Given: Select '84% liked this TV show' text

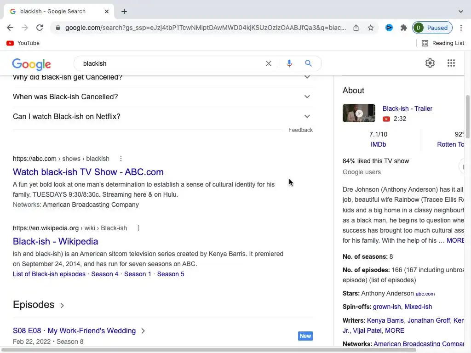Looking at the screenshot, I should pos(376,161).
